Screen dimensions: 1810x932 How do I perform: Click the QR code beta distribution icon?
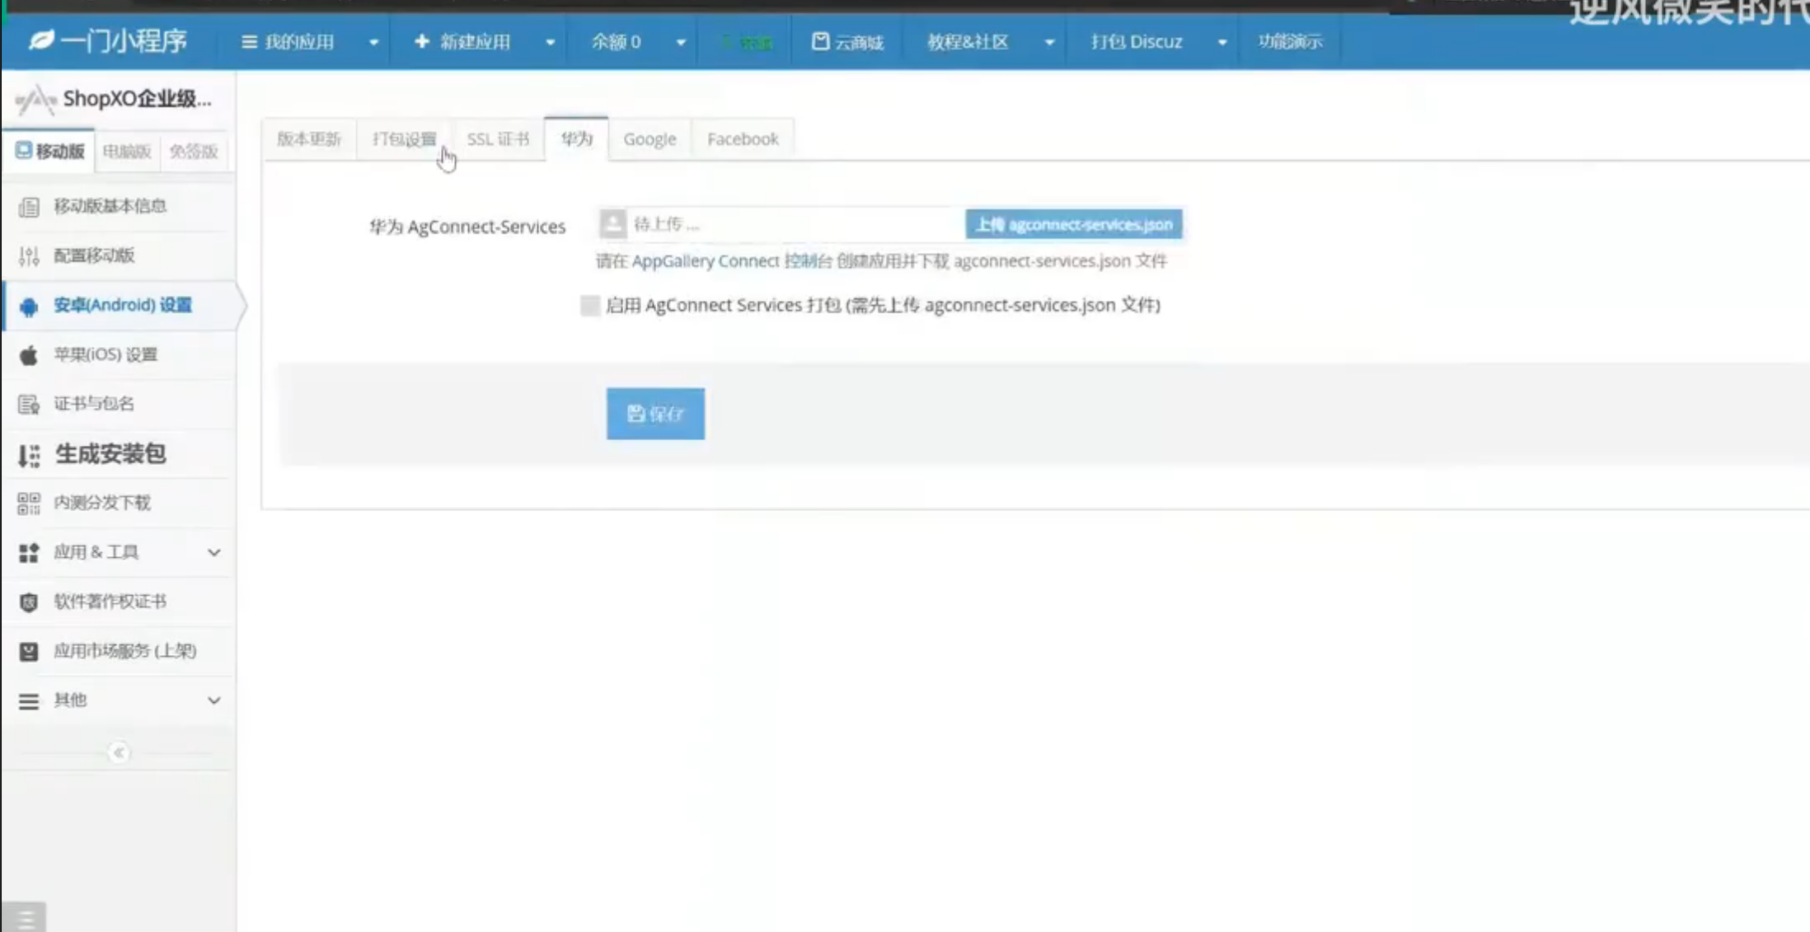tap(29, 503)
